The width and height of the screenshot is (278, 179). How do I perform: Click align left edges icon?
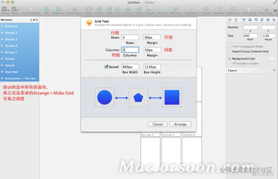coord(244,19)
